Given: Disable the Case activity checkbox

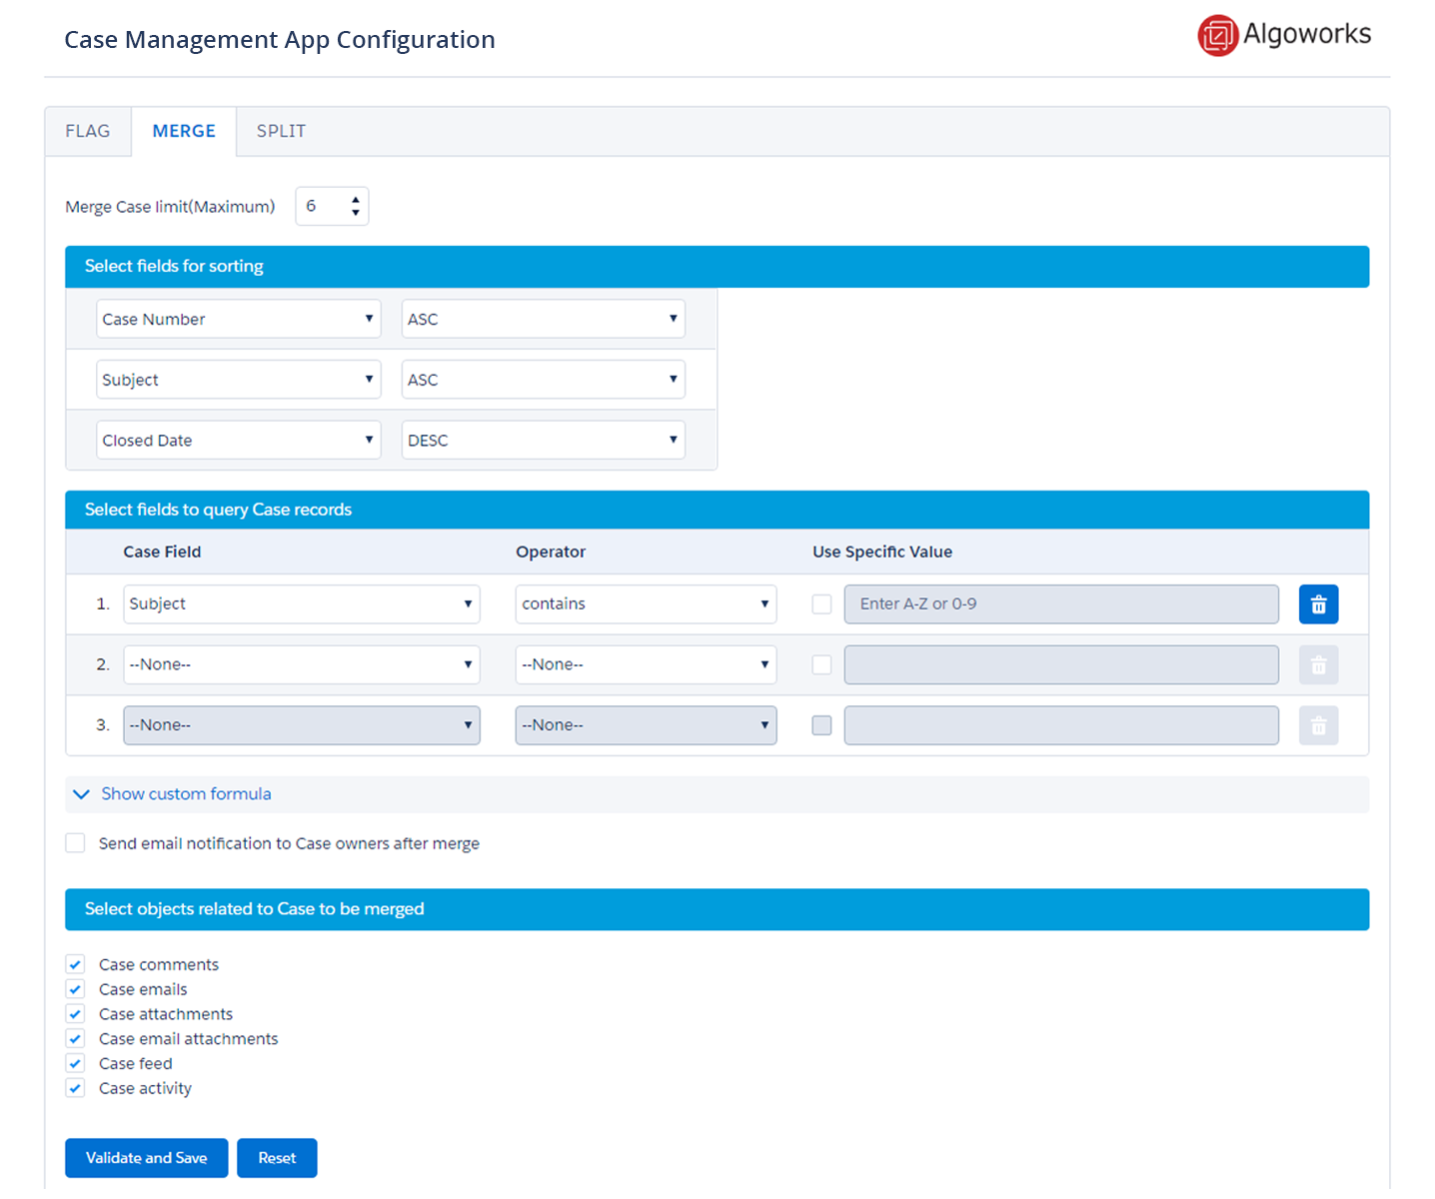Looking at the screenshot, I should tap(75, 1087).
